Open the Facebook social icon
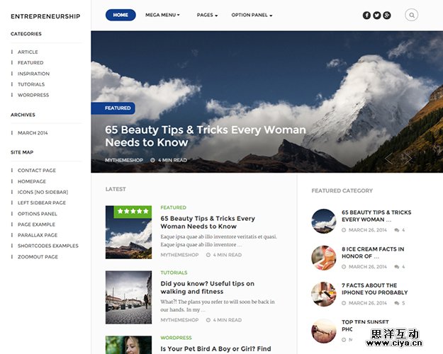Viewport: 443px width, 354px height. [x=366, y=16]
